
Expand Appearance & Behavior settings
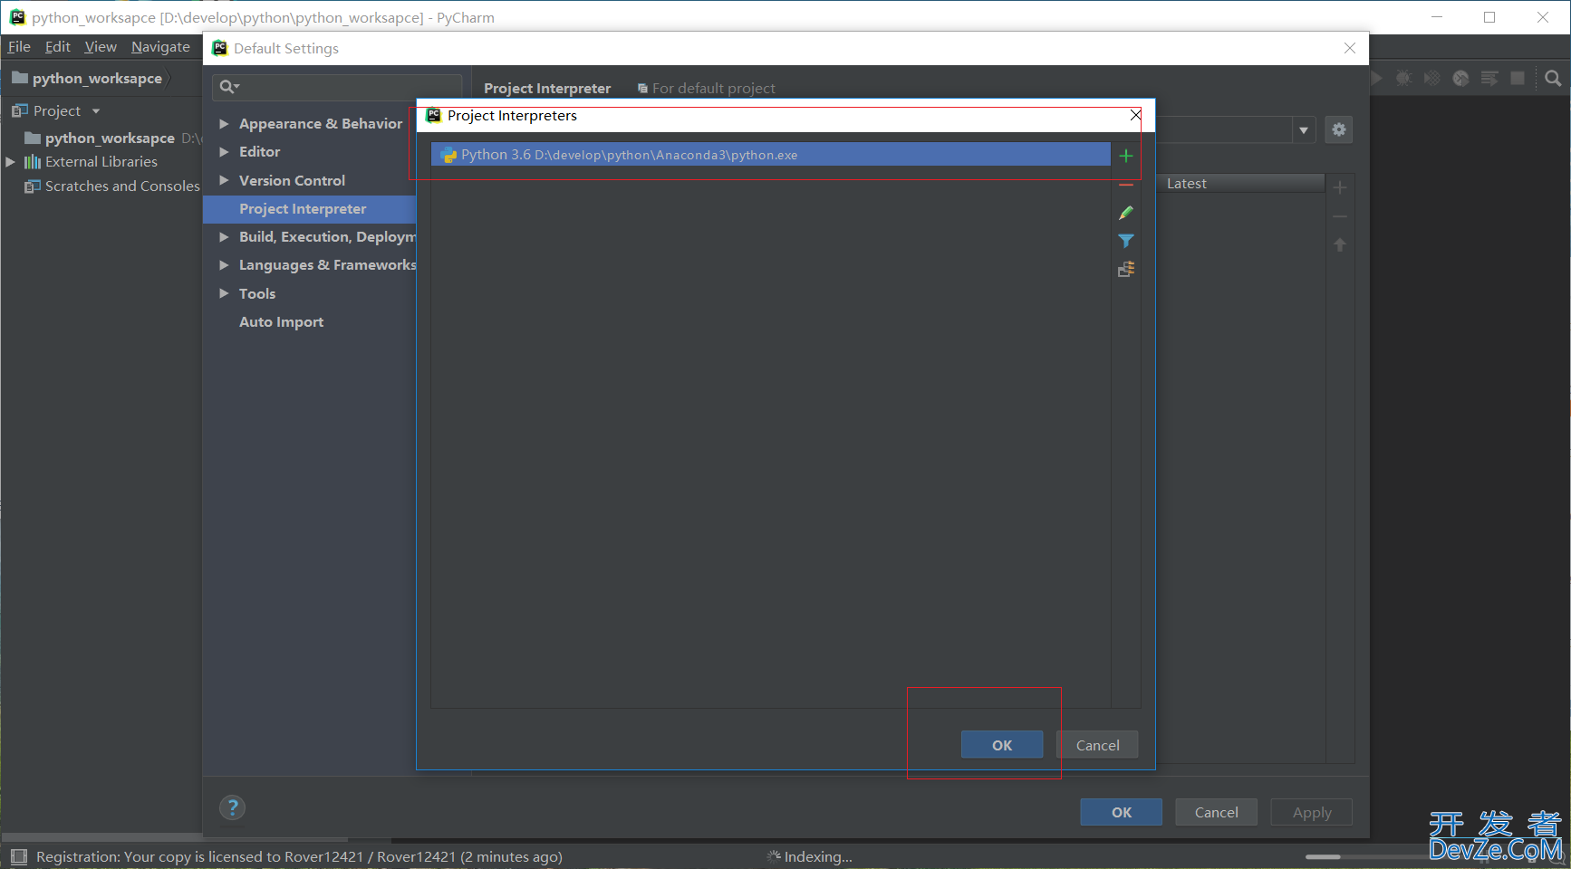224,123
